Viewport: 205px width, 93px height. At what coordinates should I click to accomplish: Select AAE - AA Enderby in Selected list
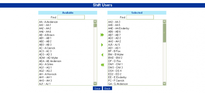coord(135,28)
